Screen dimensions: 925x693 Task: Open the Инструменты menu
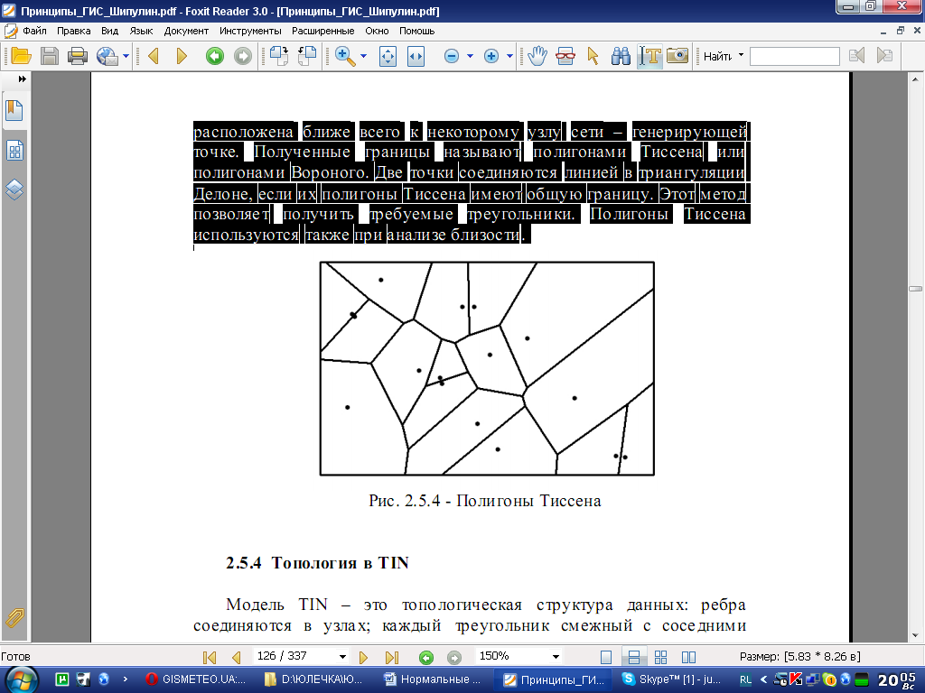click(250, 31)
